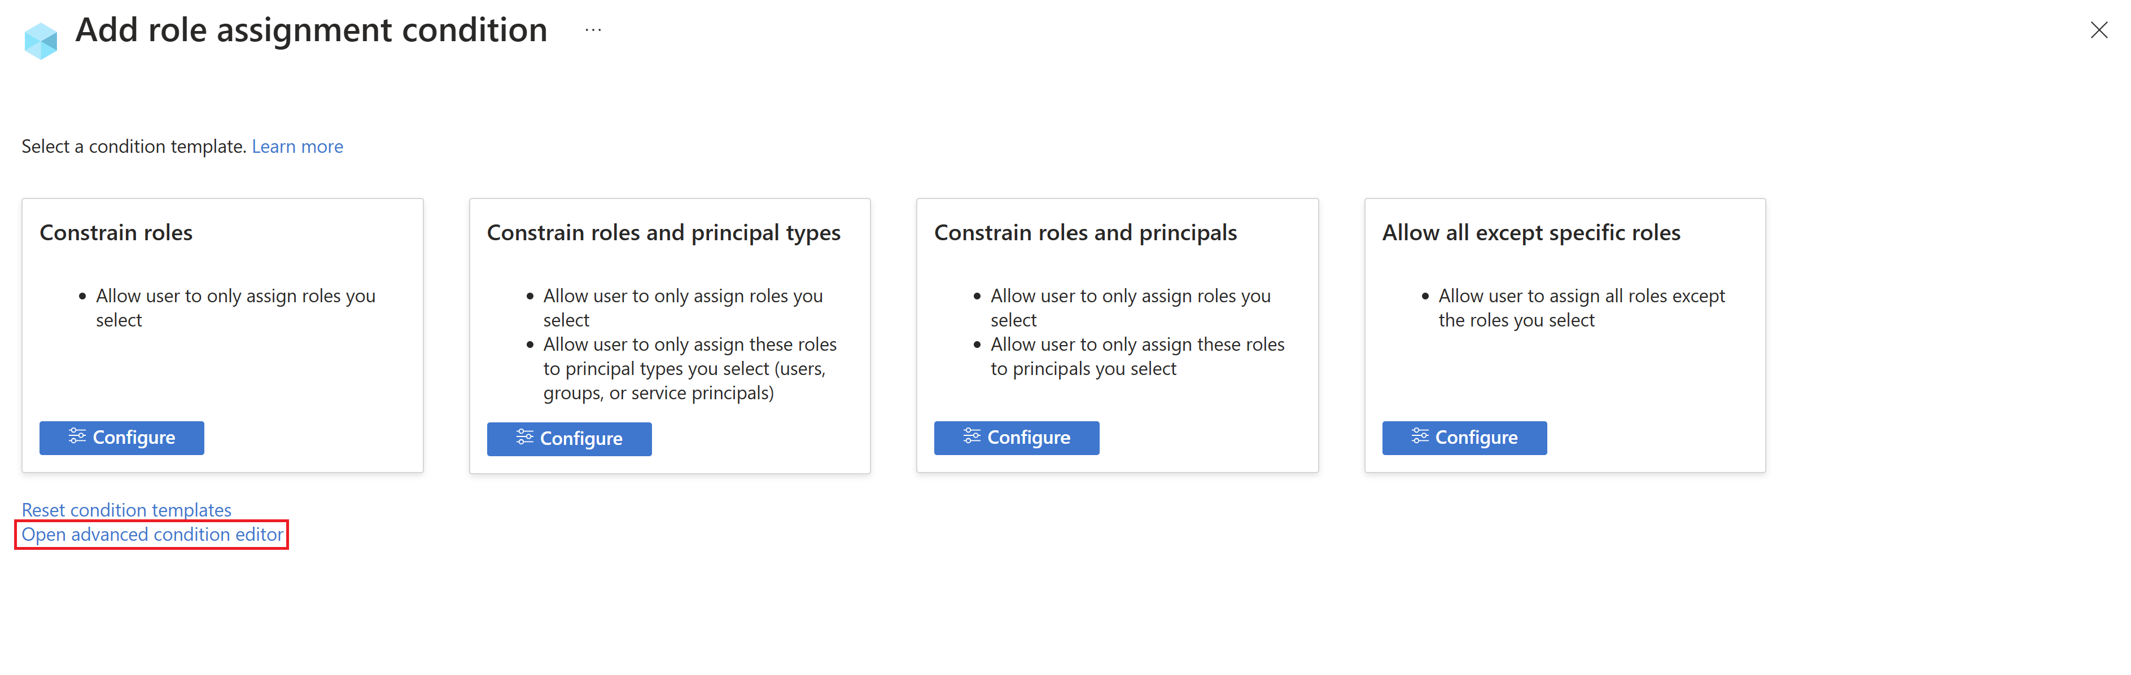Click sliders icon in Constrain roles Configure button
2131x675 pixels.
pos(77,436)
